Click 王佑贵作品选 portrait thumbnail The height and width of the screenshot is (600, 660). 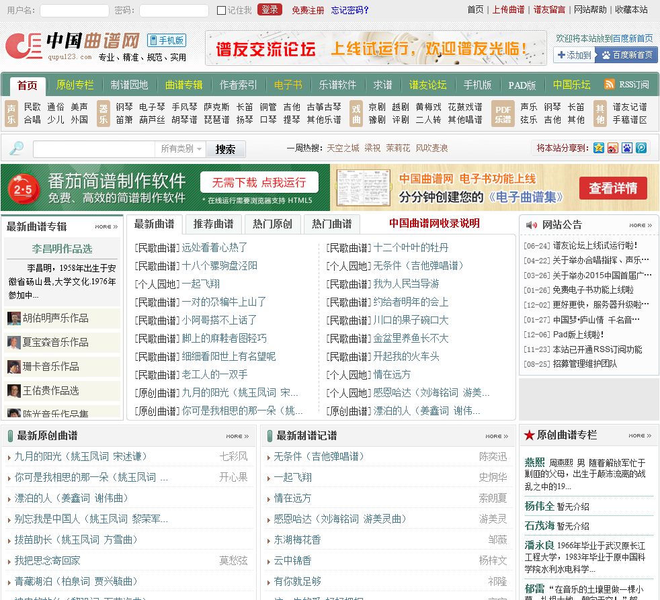14,391
